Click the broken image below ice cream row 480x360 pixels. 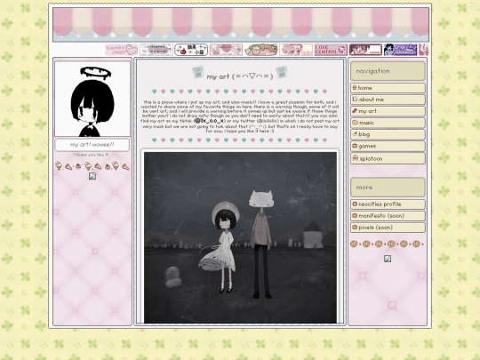click(92, 176)
